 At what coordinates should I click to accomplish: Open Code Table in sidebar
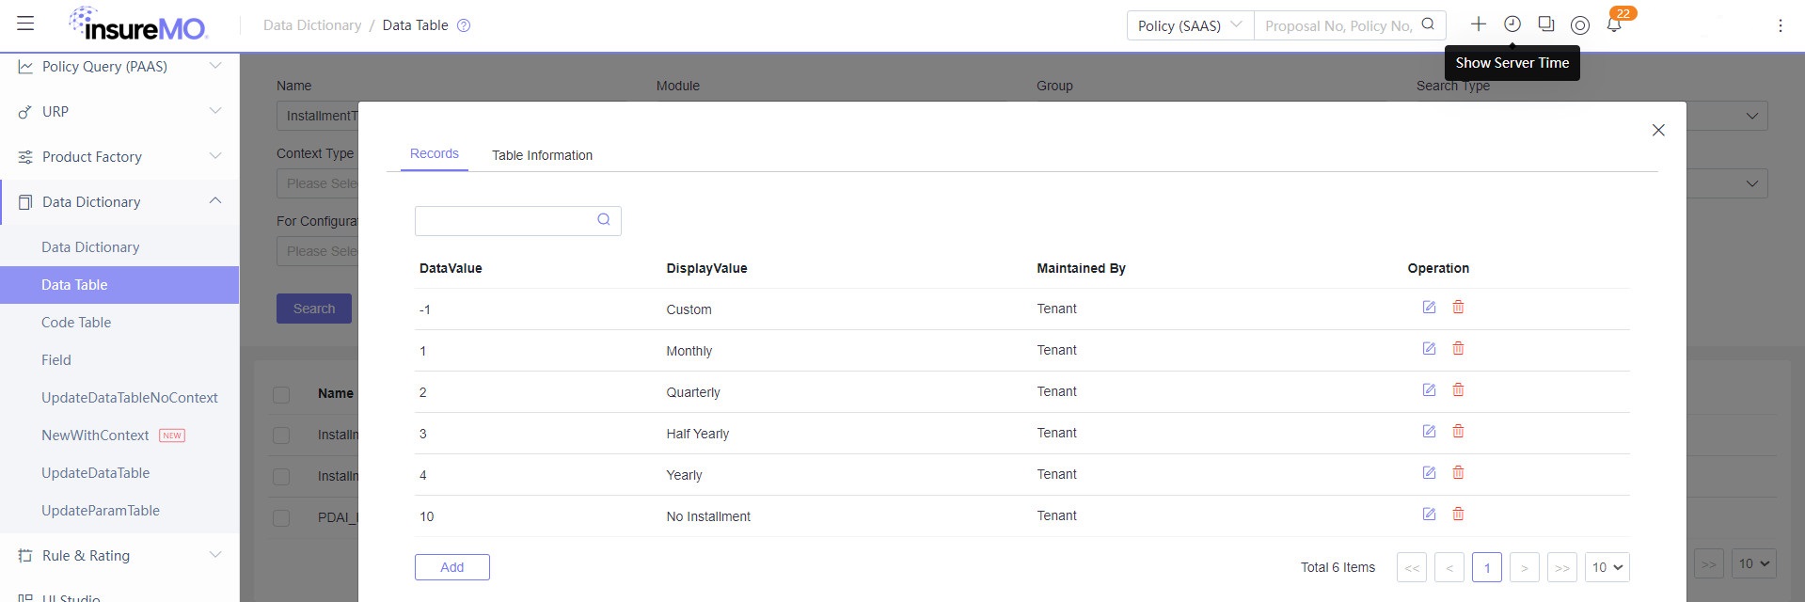pos(76,323)
